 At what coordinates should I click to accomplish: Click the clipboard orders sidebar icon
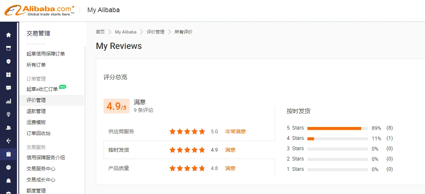[x=8, y=154]
